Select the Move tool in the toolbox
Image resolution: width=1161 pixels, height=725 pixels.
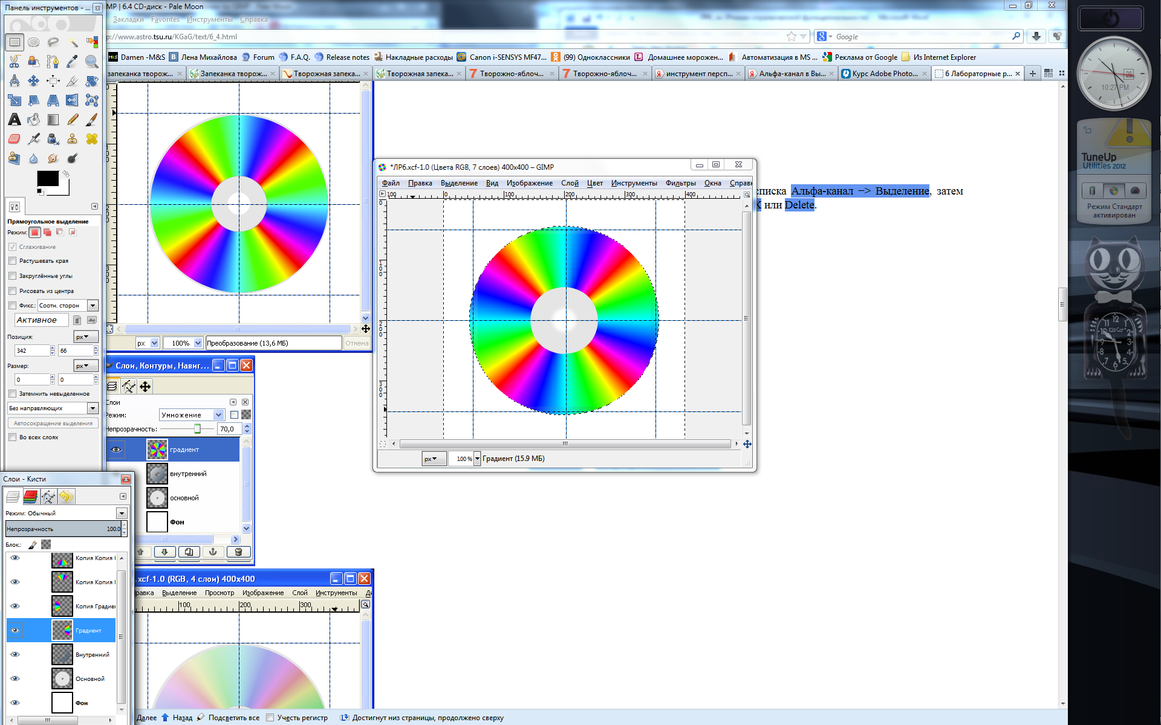pos(34,81)
